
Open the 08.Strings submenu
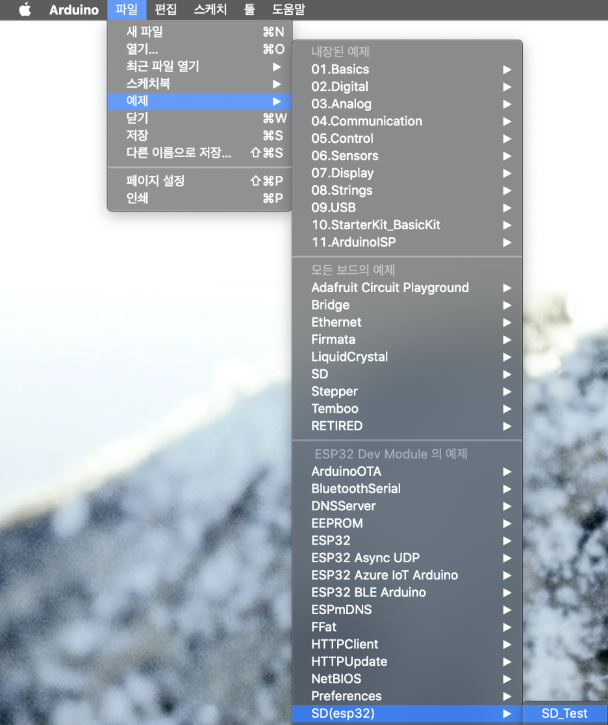(407, 190)
